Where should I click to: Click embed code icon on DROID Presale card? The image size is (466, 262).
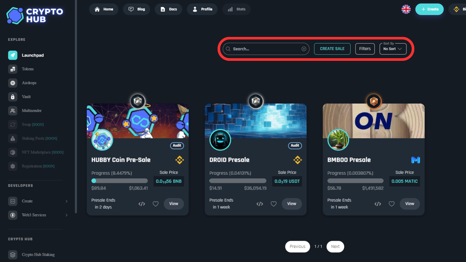click(260, 204)
